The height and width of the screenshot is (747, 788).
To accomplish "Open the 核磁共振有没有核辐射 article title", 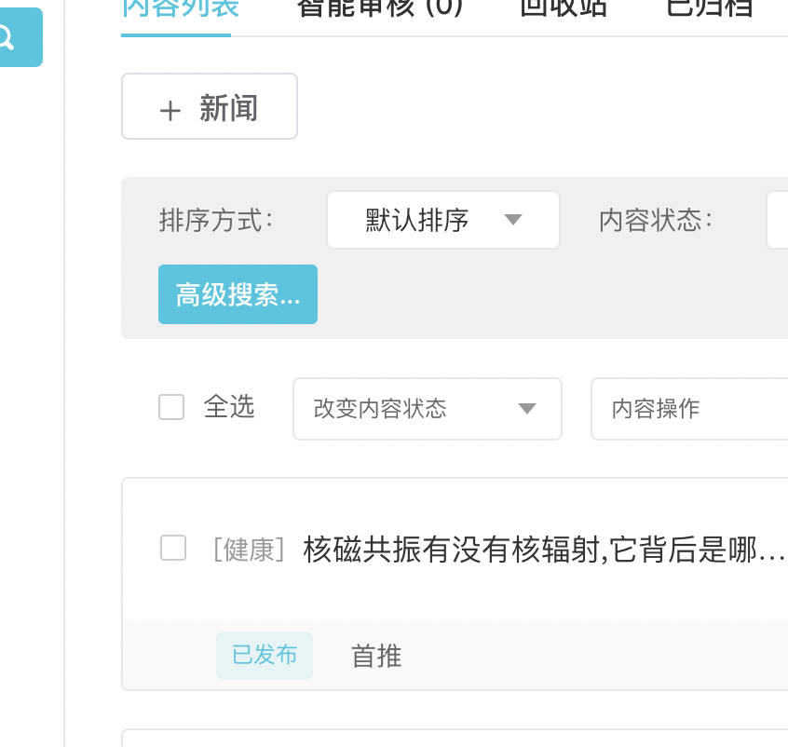I will click(x=544, y=550).
